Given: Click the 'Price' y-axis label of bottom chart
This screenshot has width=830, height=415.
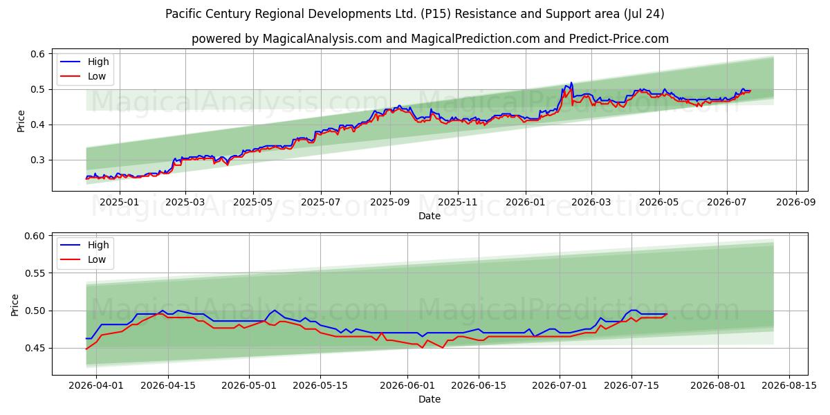Looking at the screenshot, I should tap(15, 304).
